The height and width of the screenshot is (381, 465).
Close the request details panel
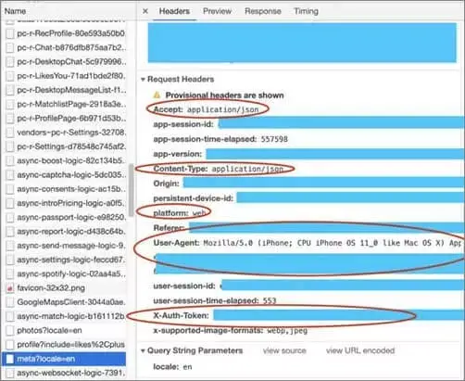coord(145,11)
